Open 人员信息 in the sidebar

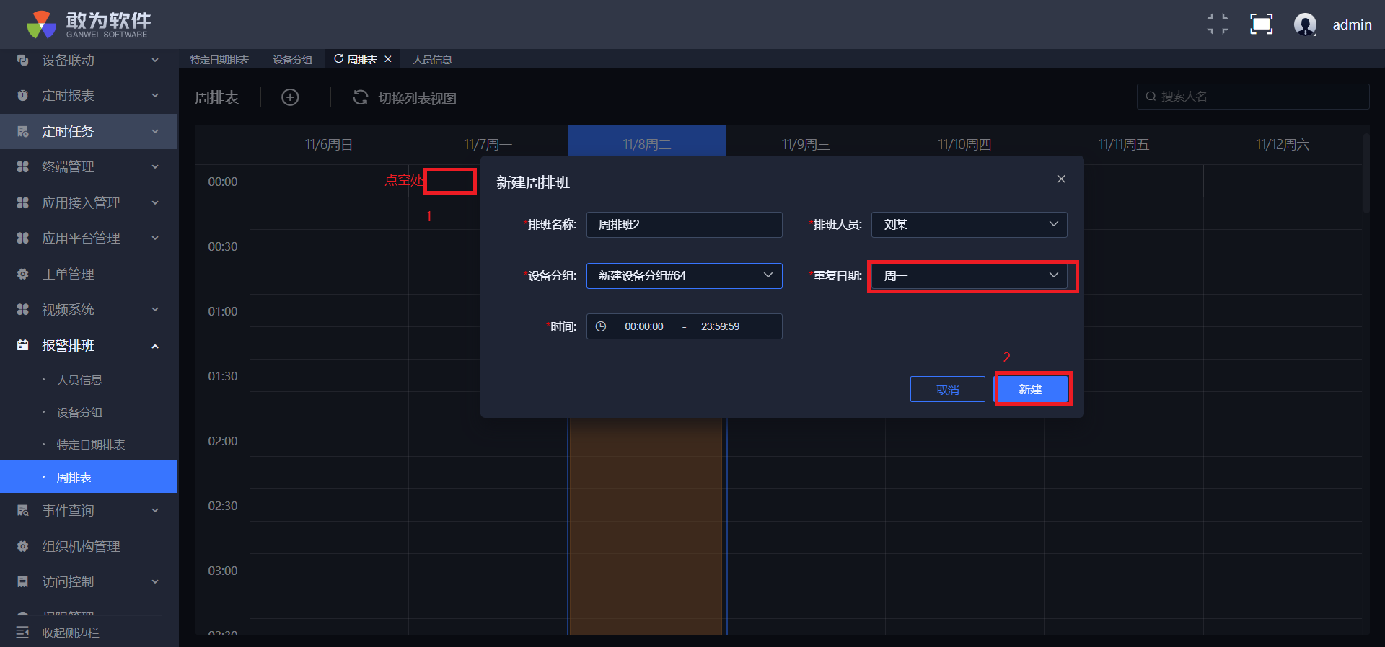pyautogui.click(x=79, y=380)
